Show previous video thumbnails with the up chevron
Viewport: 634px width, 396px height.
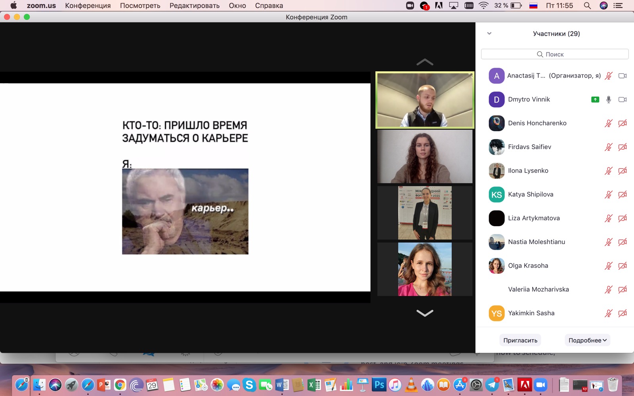coord(425,62)
